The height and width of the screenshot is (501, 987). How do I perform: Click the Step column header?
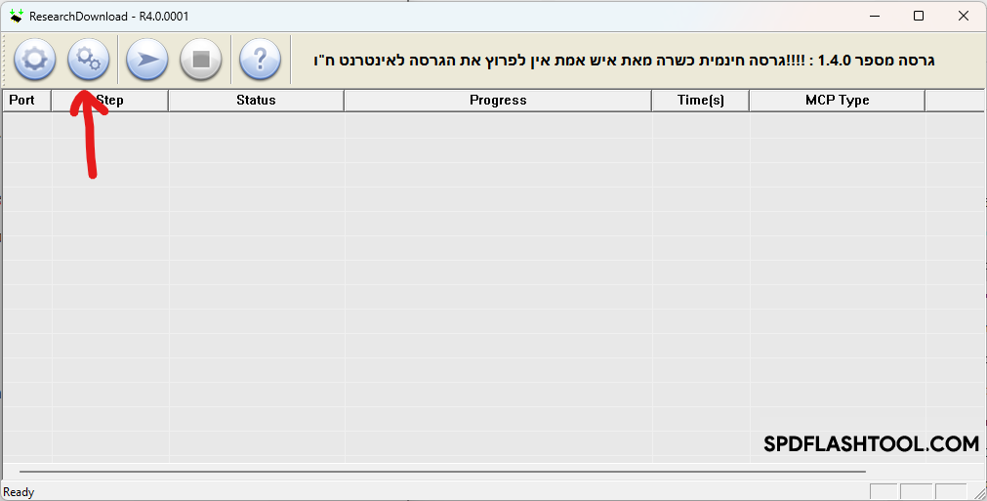(x=110, y=100)
